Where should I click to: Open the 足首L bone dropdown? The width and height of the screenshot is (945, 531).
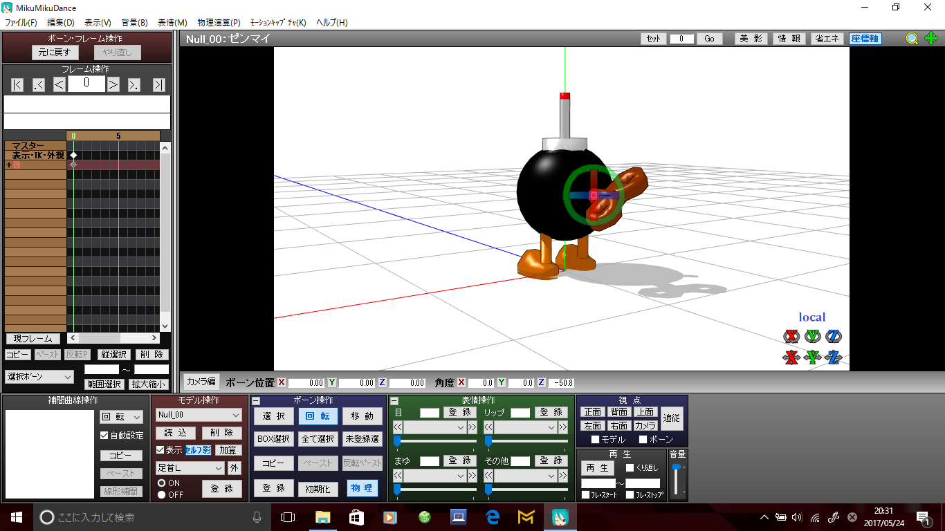click(x=190, y=468)
